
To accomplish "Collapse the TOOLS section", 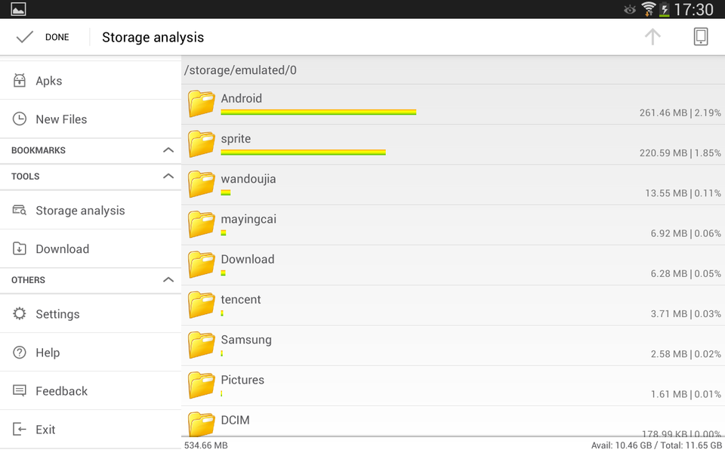I will click(169, 177).
